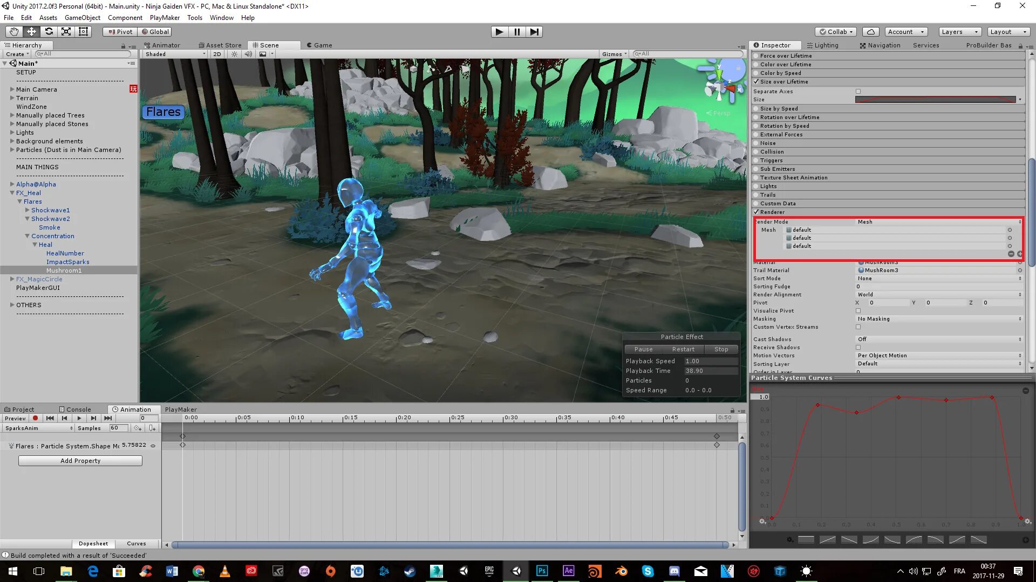Click the animation record button
The height and width of the screenshot is (582, 1036).
pos(36,418)
